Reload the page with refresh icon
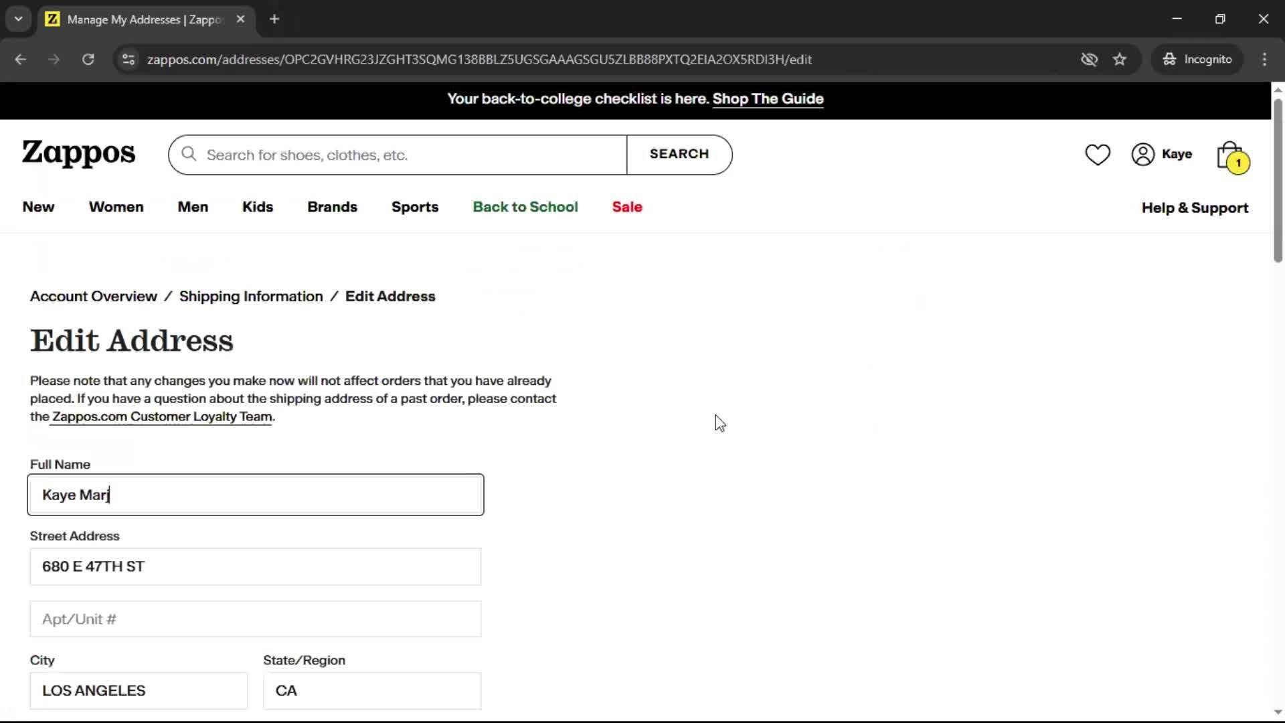The width and height of the screenshot is (1285, 723). pyautogui.click(x=88, y=60)
